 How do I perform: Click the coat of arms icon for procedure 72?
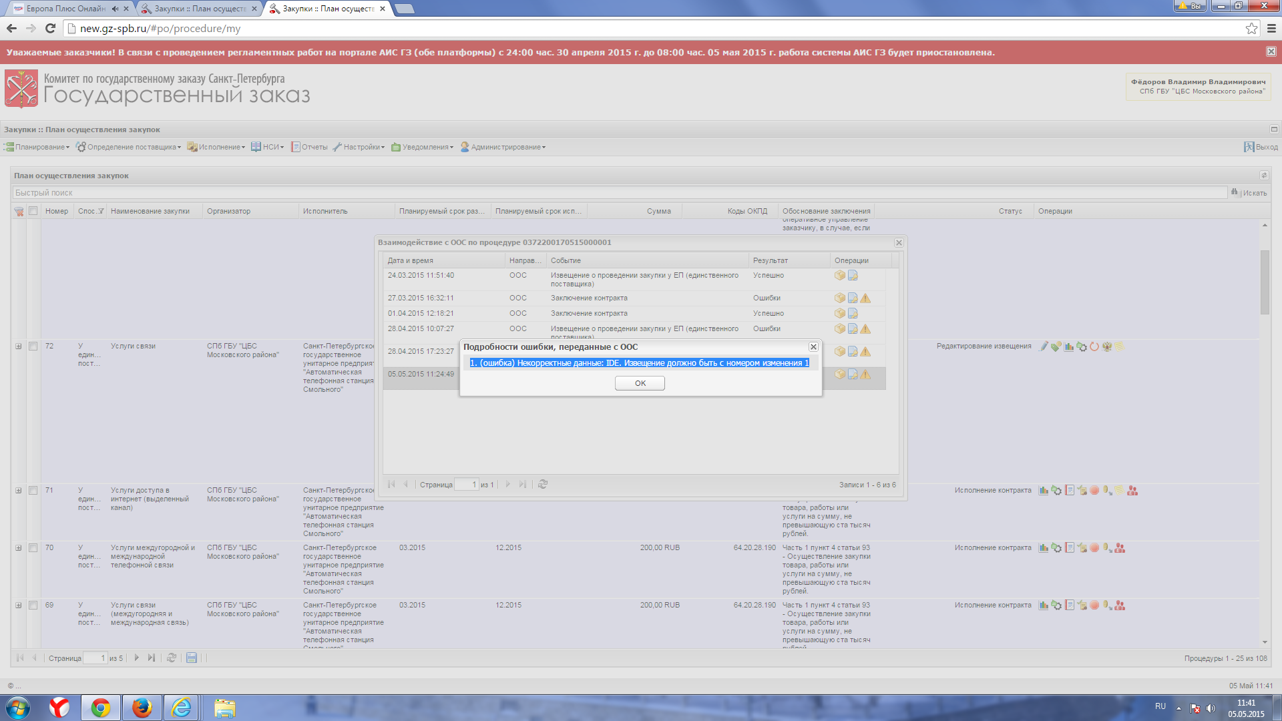1107,346
